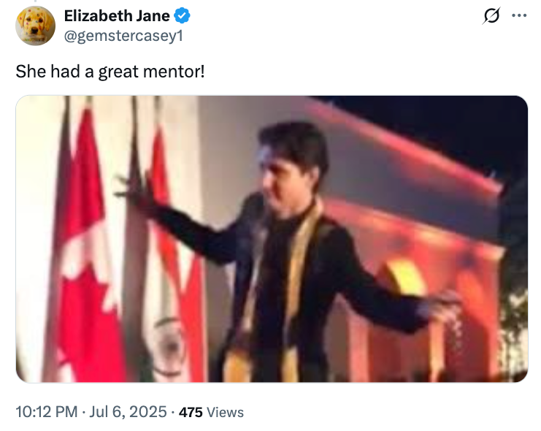
Task: Open the attached photo in full view
Action: [272, 239]
